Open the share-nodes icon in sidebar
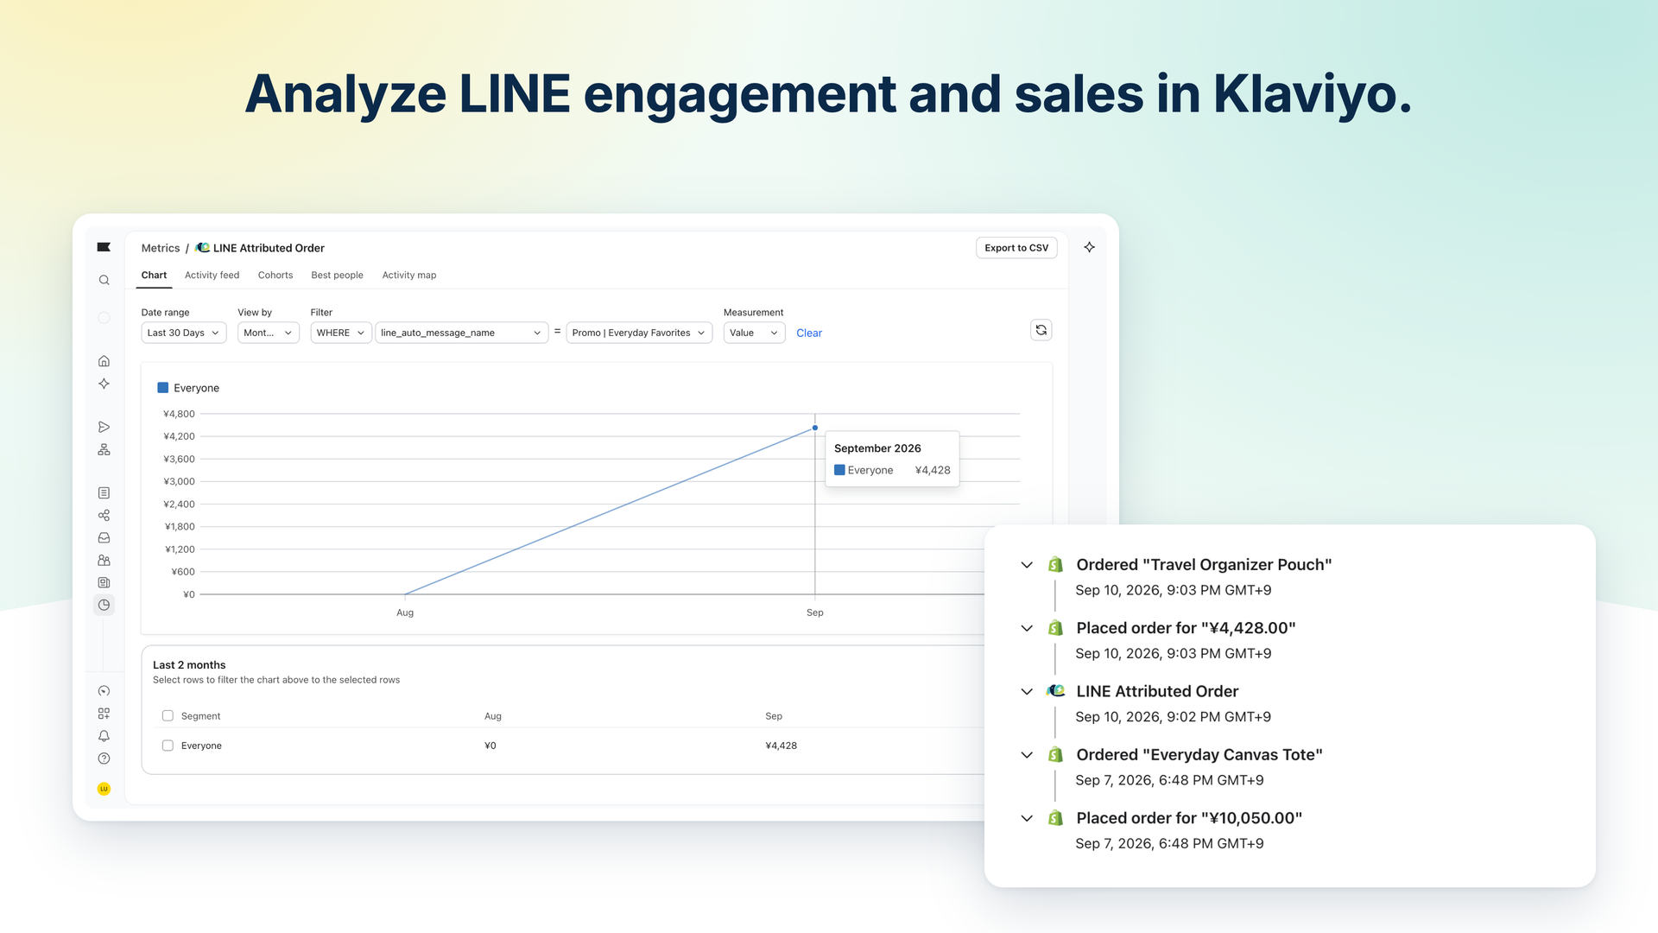This screenshot has width=1658, height=933. pos(104,515)
